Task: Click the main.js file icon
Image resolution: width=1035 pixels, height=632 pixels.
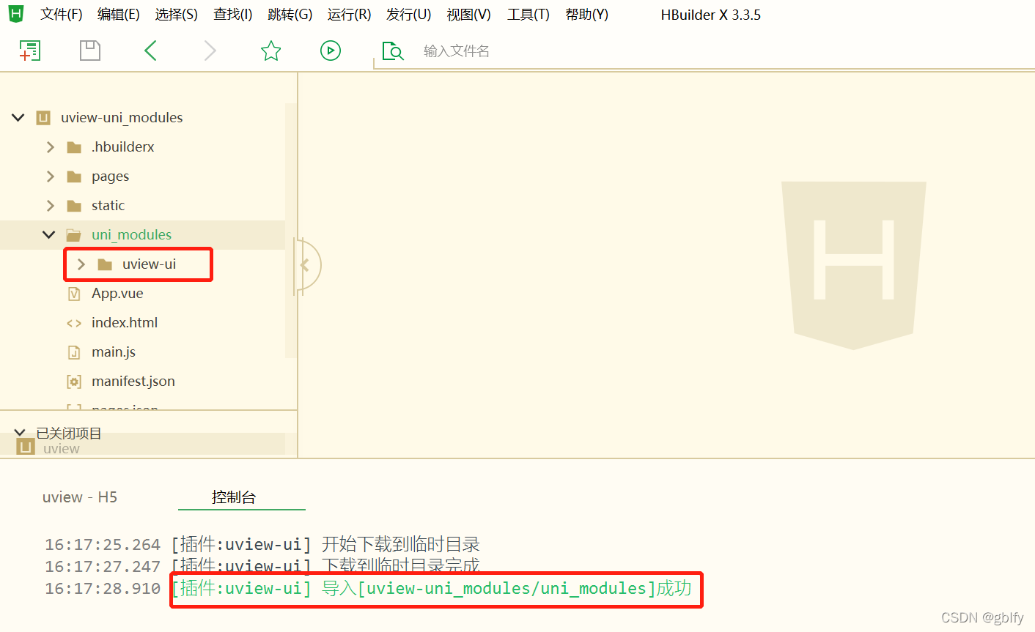Action: (74, 352)
